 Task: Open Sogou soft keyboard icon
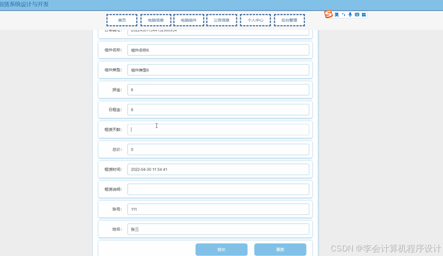pyautogui.click(x=357, y=15)
